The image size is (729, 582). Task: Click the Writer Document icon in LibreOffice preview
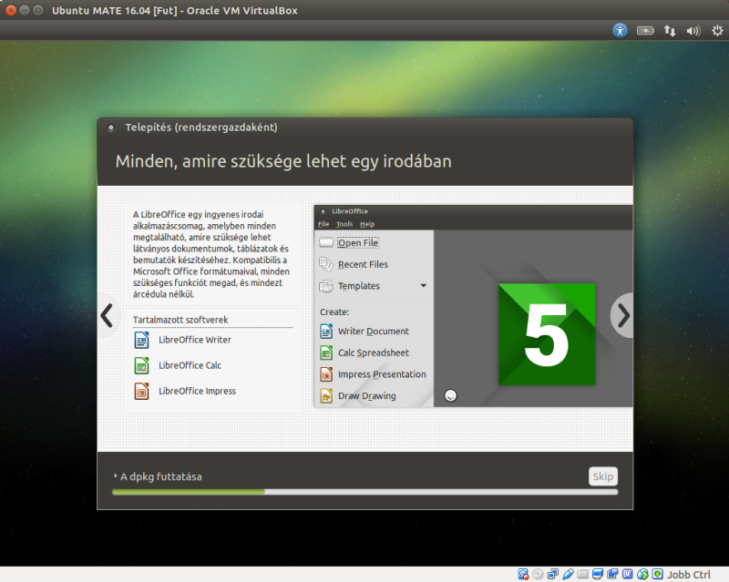point(326,331)
